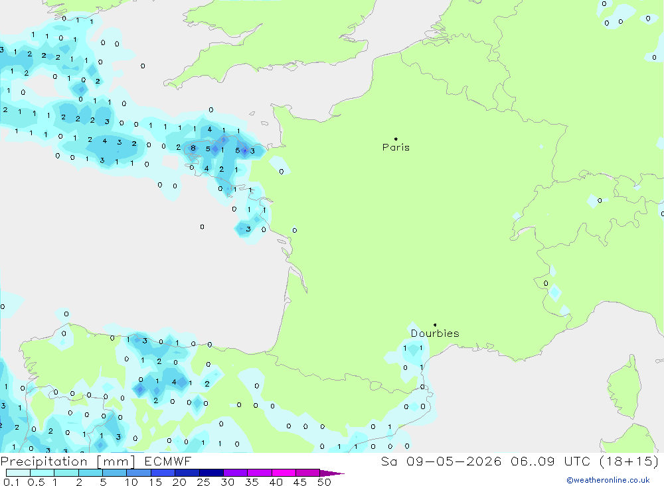Click the UTC (18+15) forecast offset text
This screenshot has height=486, width=664.
pos(612,461)
